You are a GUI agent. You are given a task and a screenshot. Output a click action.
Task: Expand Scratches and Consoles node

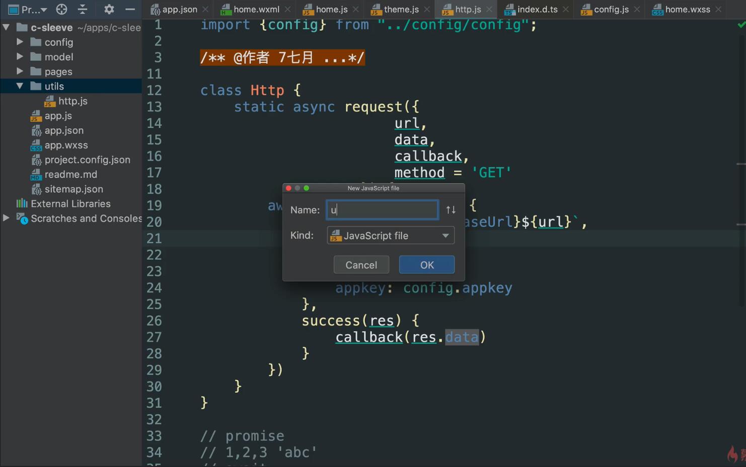6,218
